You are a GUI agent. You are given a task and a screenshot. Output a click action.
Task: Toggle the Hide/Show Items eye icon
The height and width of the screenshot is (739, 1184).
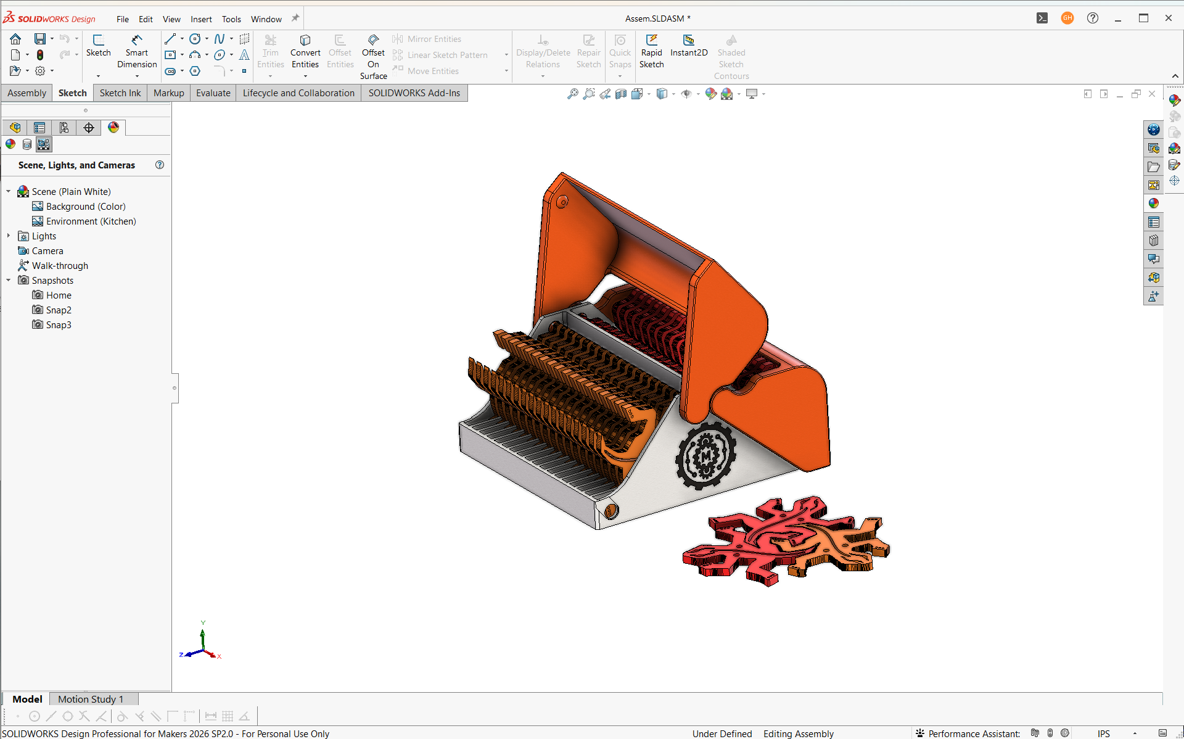pyautogui.click(x=686, y=94)
